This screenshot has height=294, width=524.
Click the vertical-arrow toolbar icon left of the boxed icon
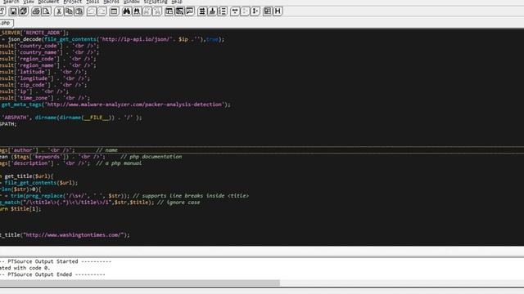click(255, 11)
